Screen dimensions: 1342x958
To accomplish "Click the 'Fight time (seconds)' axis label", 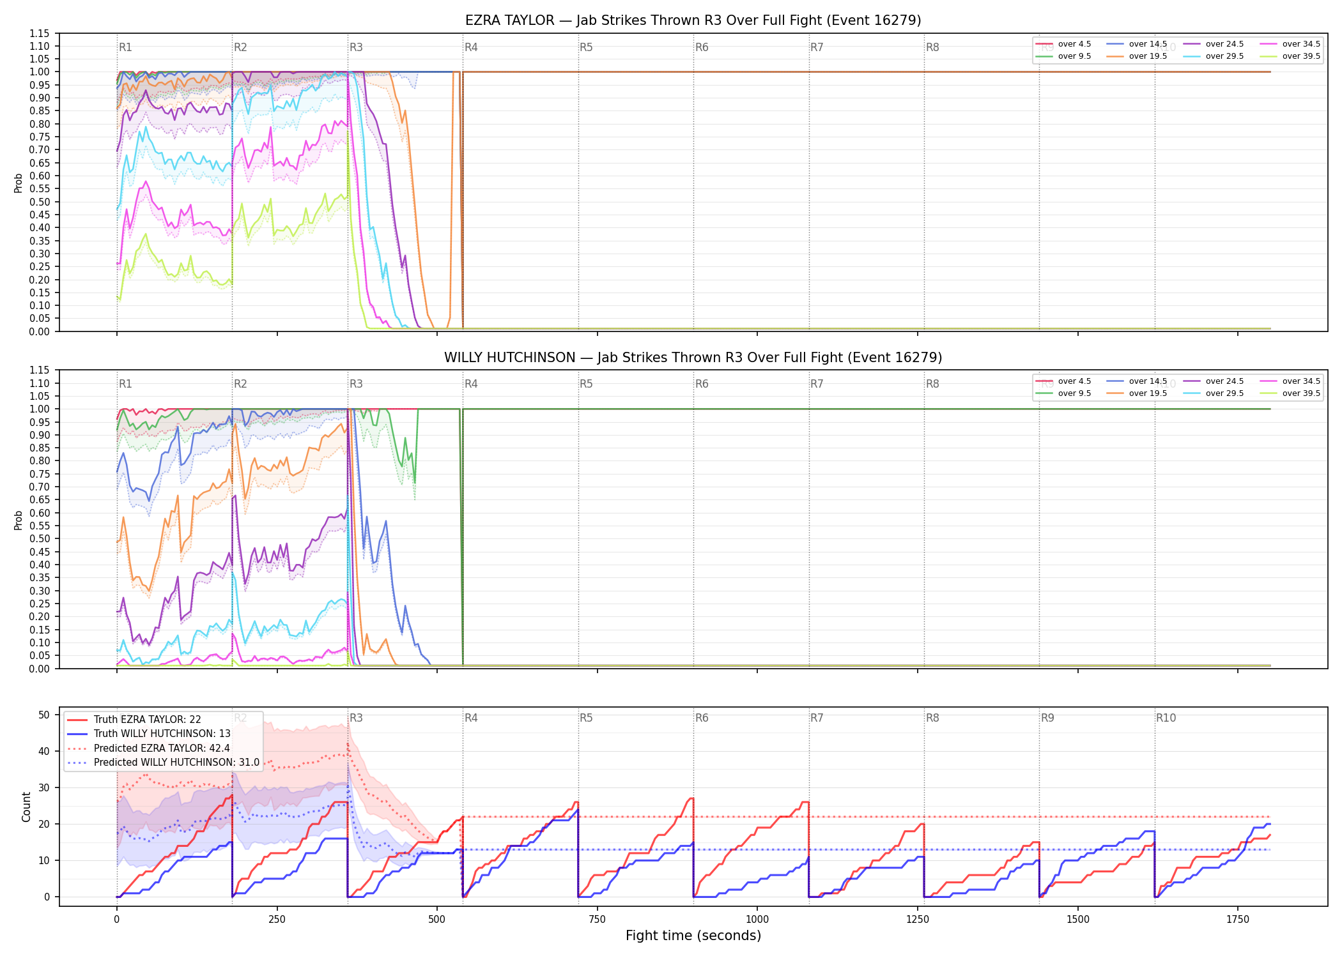I will (693, 936).
